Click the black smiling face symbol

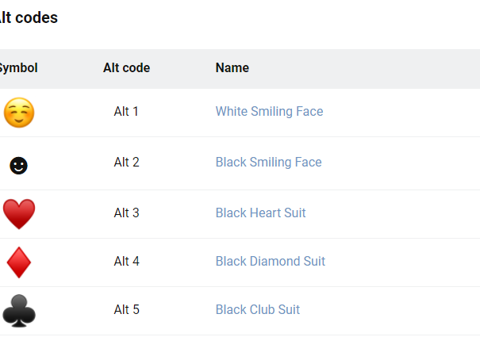18,165
